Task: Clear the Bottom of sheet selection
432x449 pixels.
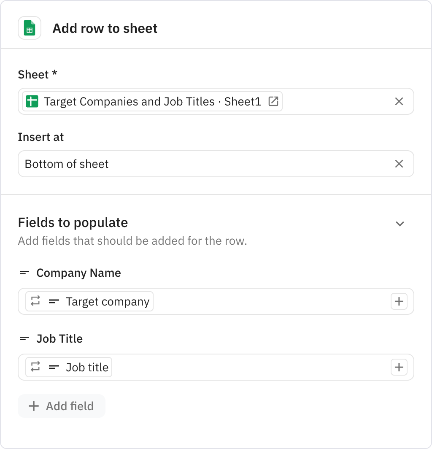Action: (399, 164)
